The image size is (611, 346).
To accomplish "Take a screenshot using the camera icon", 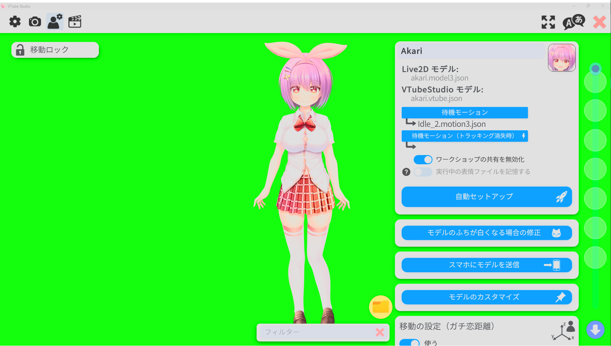I will (x=35, y=22).
